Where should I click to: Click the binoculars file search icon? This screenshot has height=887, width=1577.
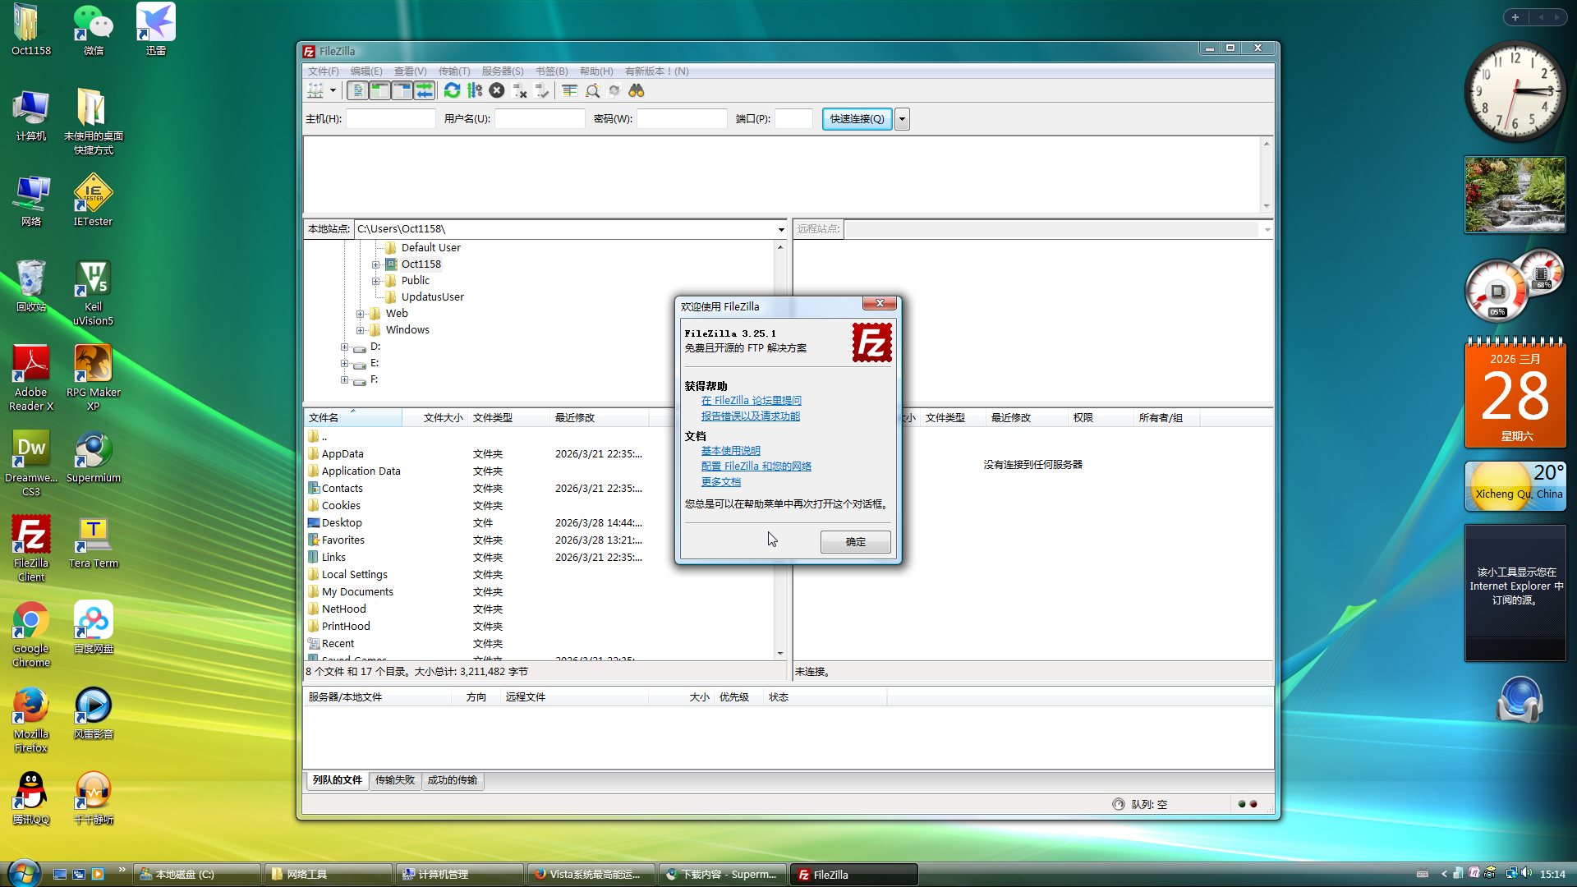coord(637,91)
